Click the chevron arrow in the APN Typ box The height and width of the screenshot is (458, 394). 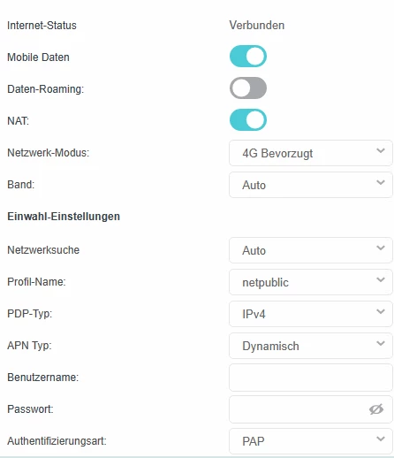381,344
